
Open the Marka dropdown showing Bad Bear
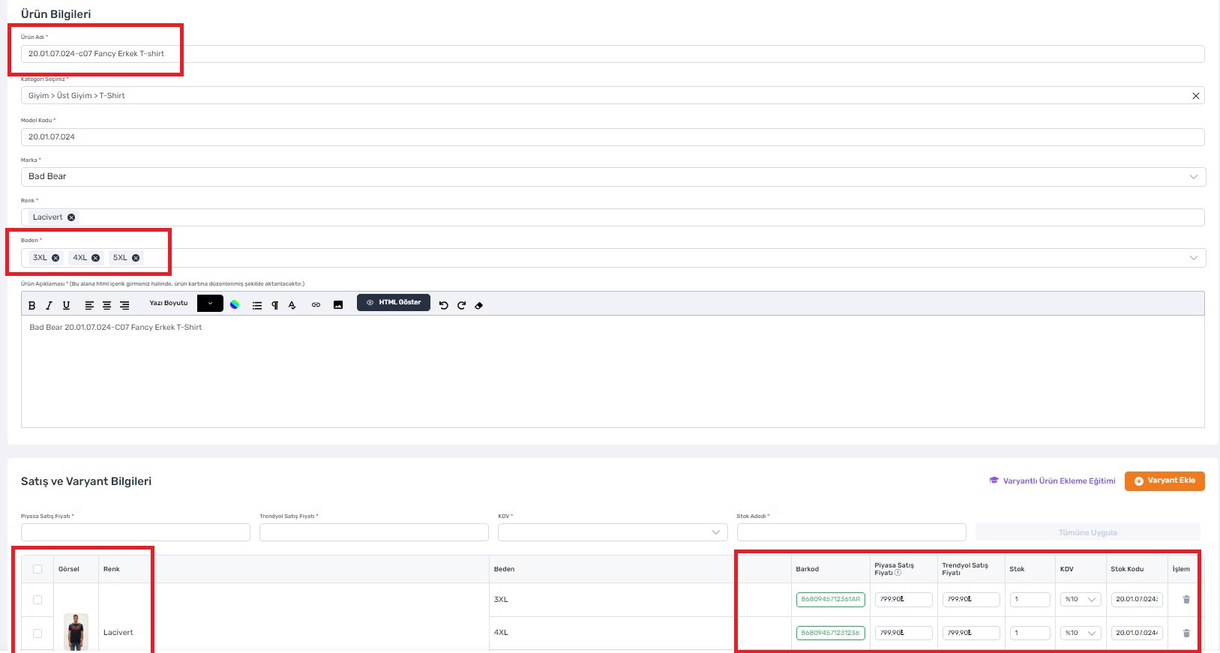pyautogui.click(x=612, y=177)
